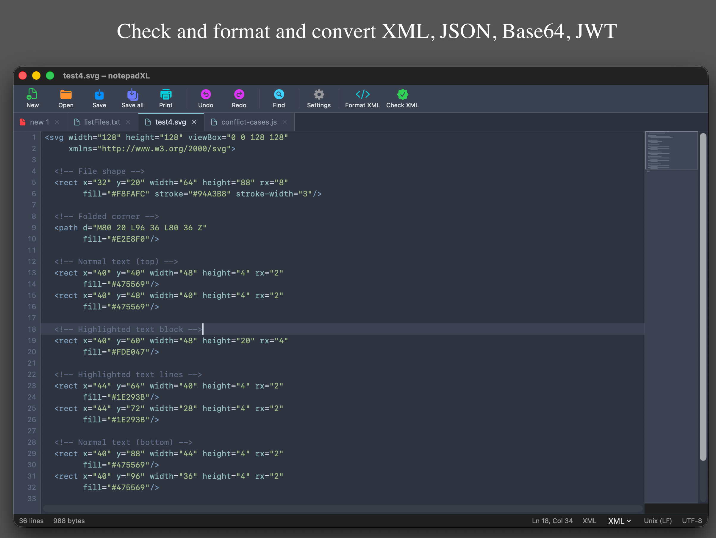This screenshot has width=716, height=538.
Task: Click the minimap code preview
Action: pyautogui.click(x=671, y=150)
